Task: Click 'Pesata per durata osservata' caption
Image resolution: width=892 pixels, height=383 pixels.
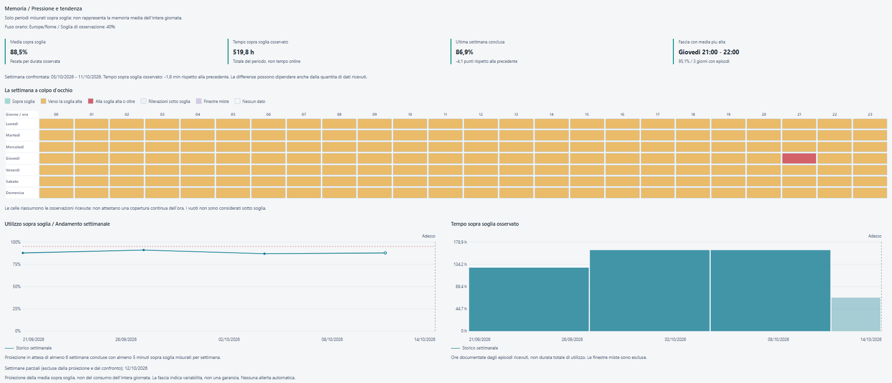Action: click(35, 61)
